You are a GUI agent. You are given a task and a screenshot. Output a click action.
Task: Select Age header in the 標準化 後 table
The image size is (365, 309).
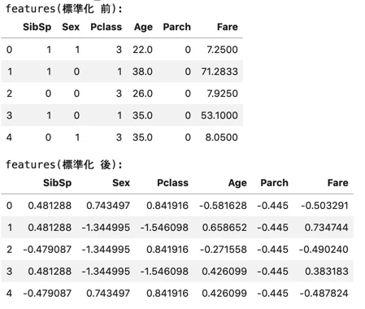(237, 183)
